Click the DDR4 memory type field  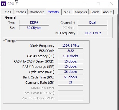(34, 22)
